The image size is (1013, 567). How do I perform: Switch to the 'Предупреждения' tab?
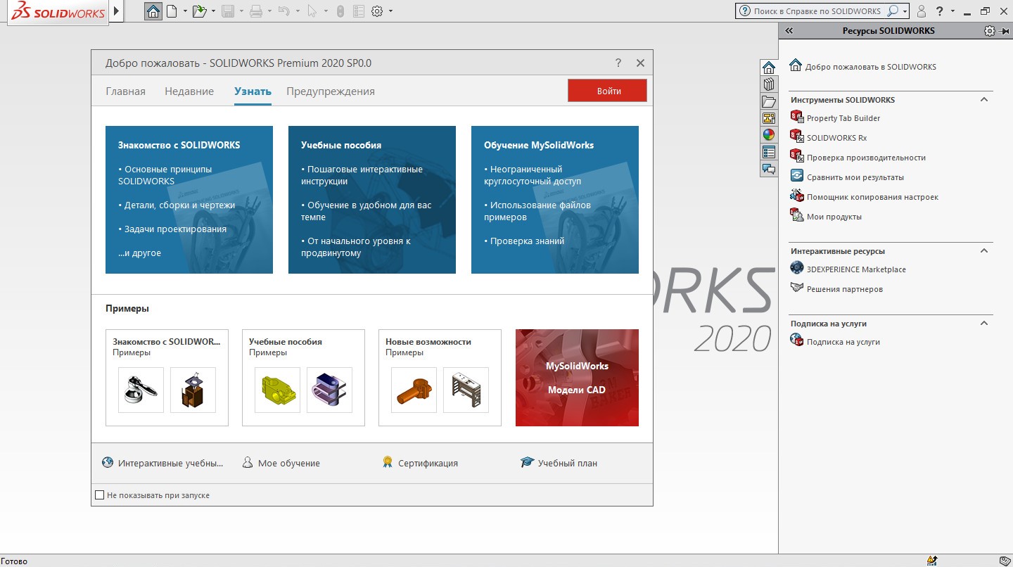pyautogui.click(x=330, y=91)
